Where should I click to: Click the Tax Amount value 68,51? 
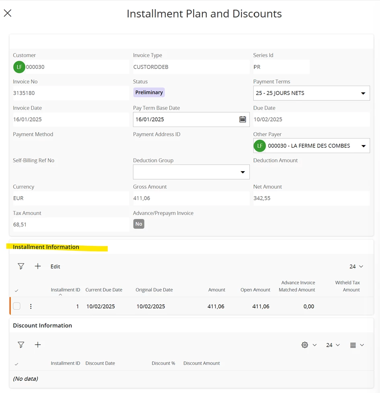pyautogui.click(x=20, y=225)
